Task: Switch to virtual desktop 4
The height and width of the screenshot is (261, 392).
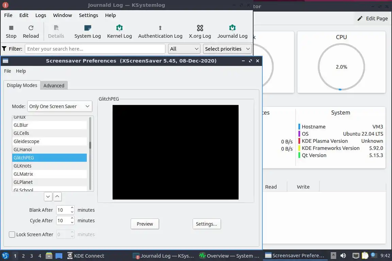Action: [x=40, y=256]
